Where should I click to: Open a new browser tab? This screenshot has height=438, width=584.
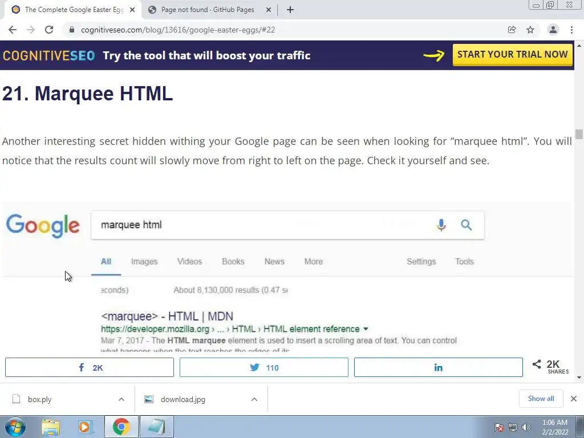coord(290,10)
